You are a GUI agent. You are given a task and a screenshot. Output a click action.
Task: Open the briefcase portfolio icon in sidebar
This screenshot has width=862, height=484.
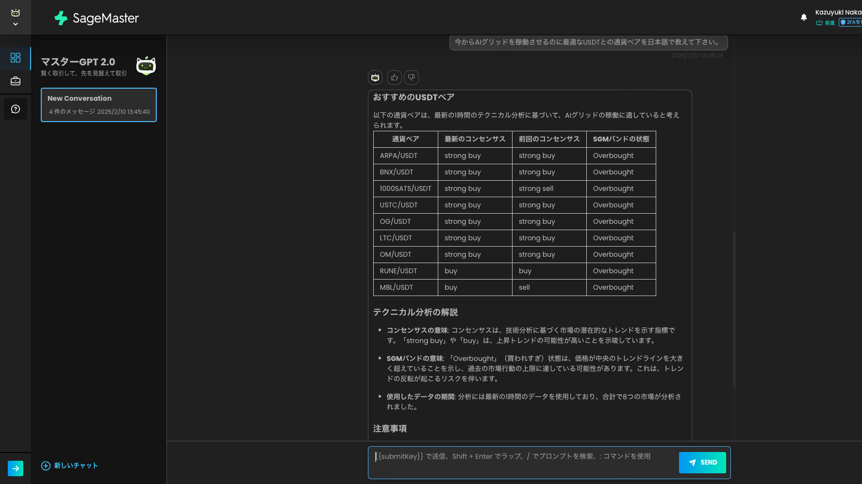16,81
